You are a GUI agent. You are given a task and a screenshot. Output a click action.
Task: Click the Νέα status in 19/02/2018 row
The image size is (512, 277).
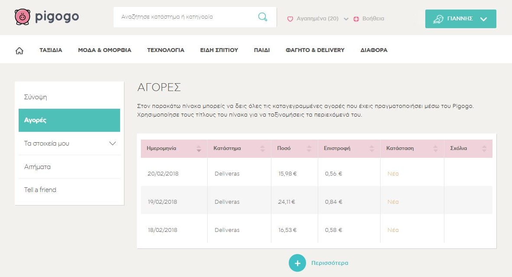(393, 202)
